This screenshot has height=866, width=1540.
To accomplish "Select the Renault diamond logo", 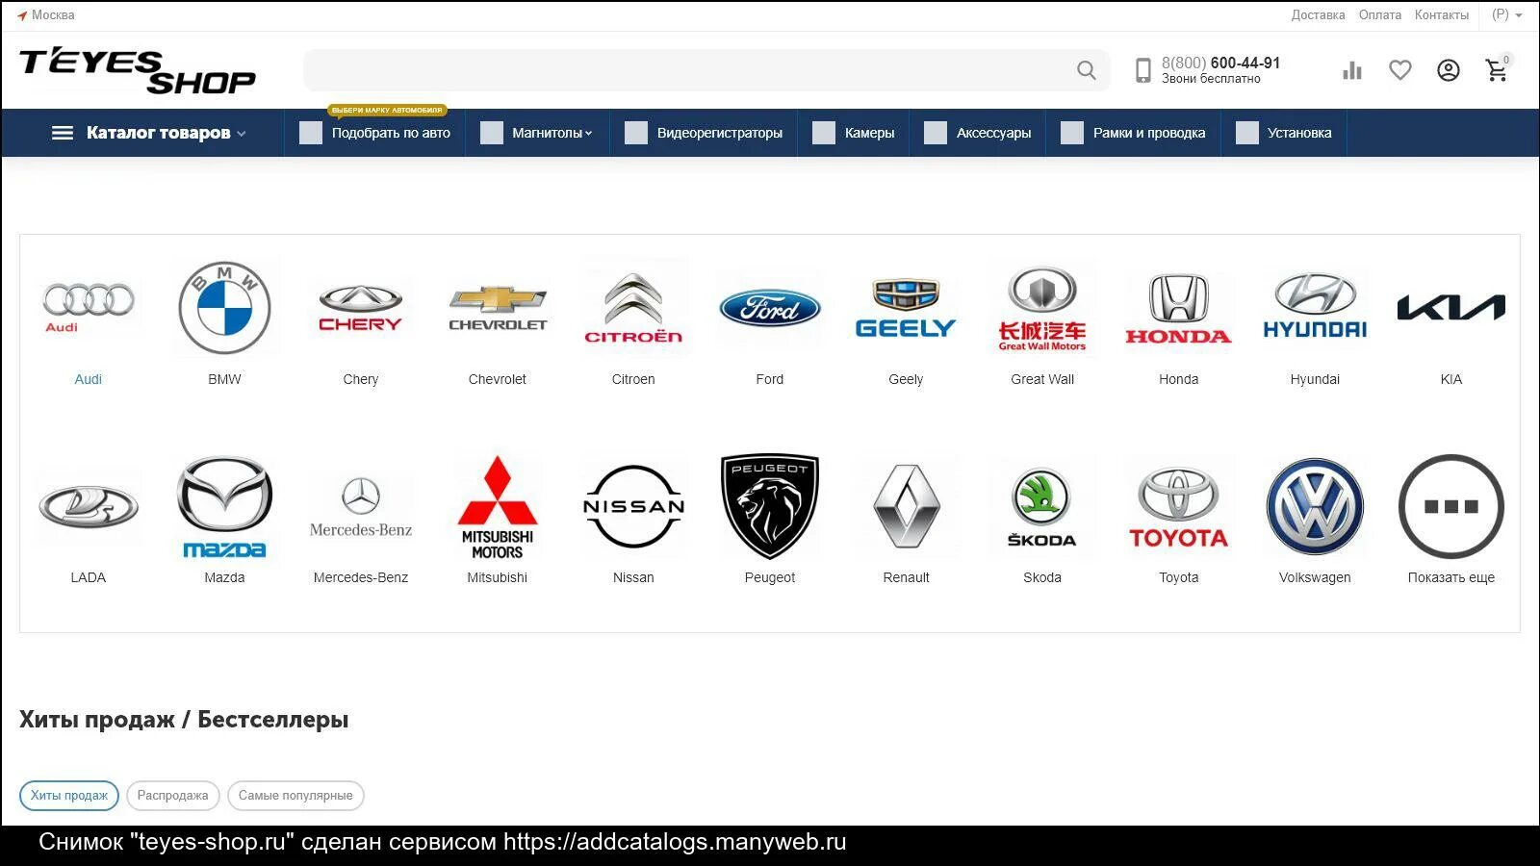I will 906,506.
